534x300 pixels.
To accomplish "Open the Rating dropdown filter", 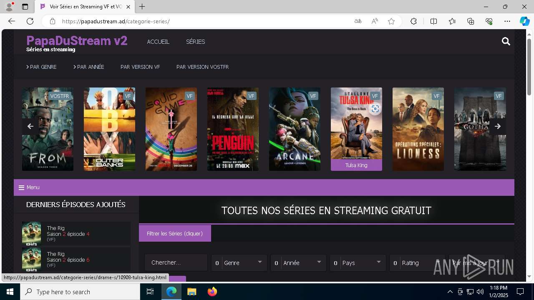I will [x=417, y=263].
